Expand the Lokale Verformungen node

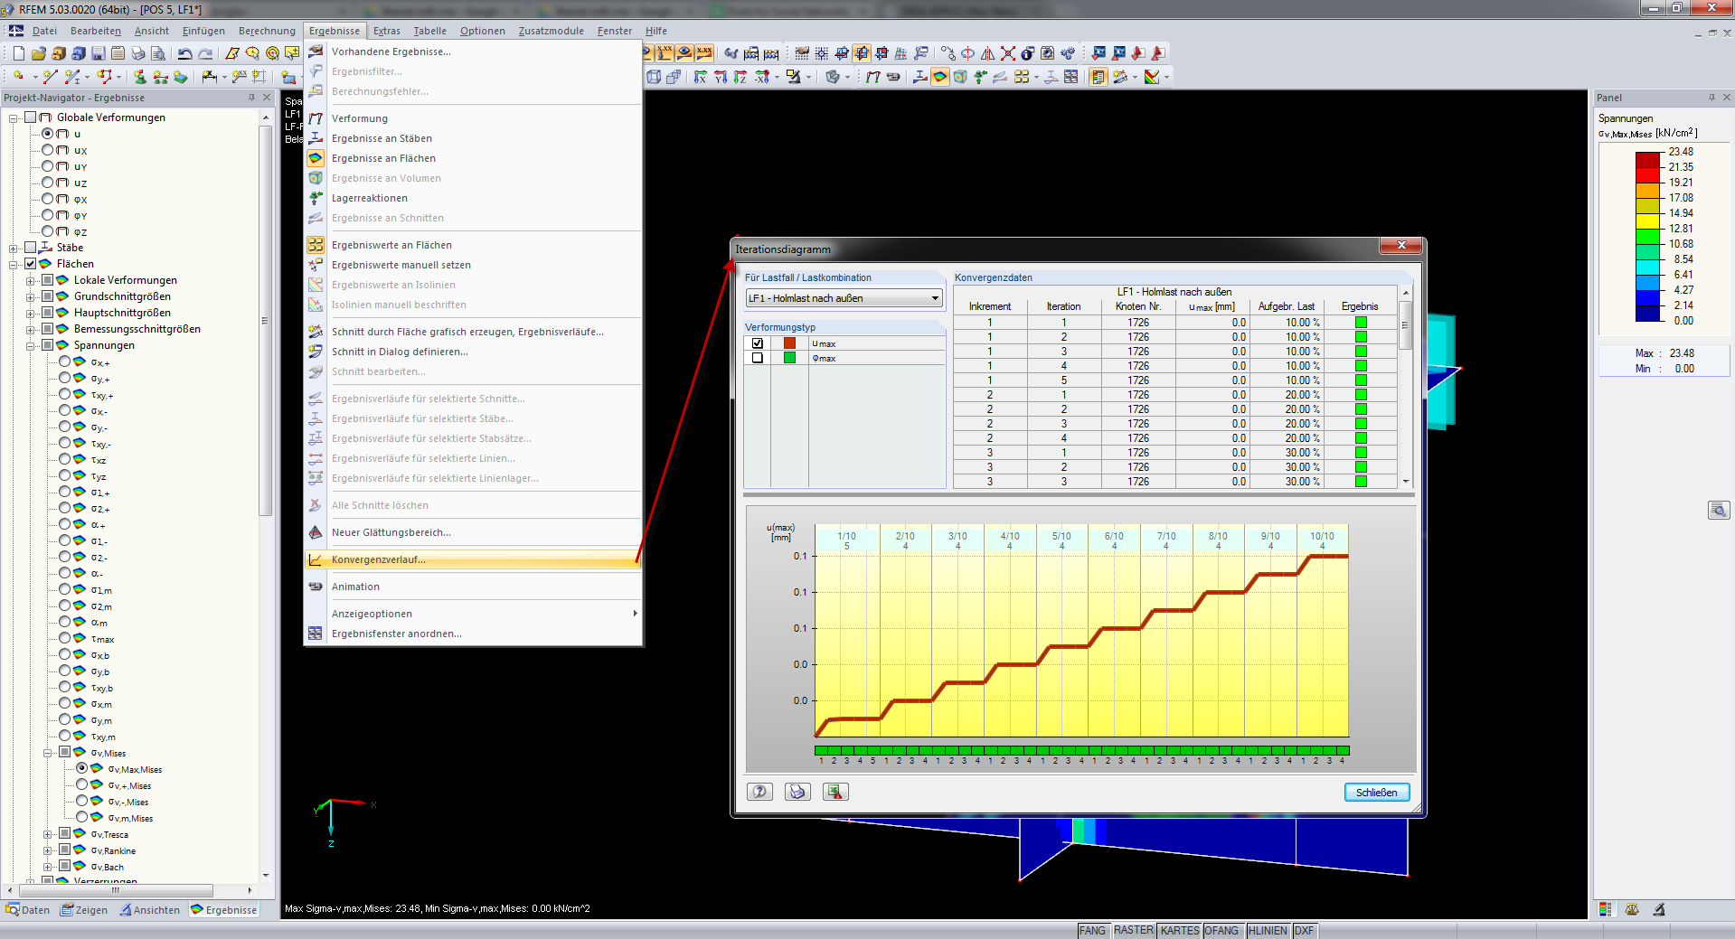click(x=31, y=280)
